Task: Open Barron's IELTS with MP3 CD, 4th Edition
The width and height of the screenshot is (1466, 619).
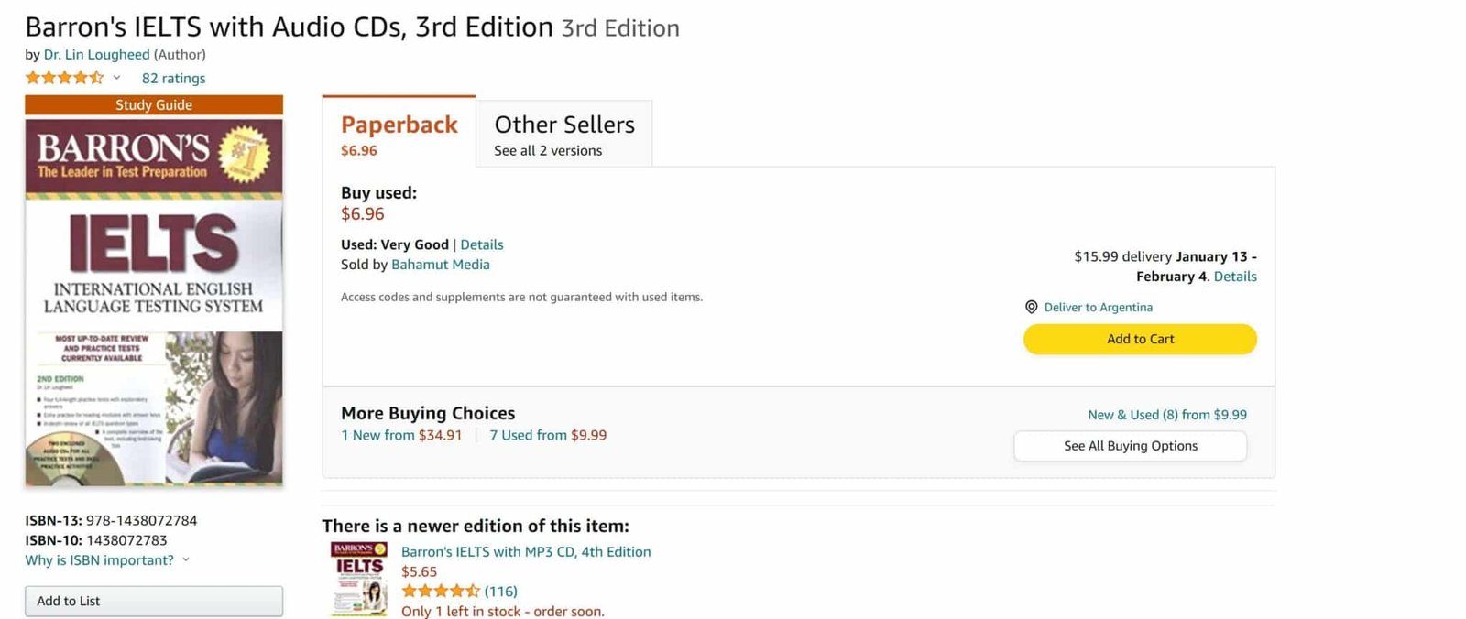Action: [526, 551]
